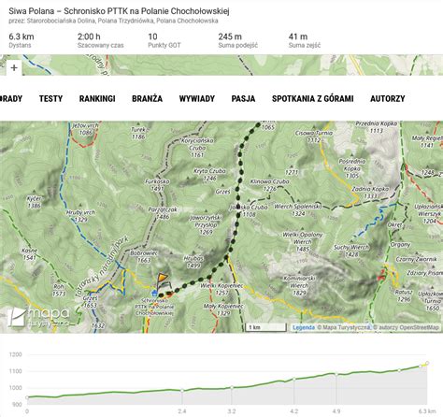Click route title Siwa Polana – Schronisko PTTK
443x417 pixels.
119,11
